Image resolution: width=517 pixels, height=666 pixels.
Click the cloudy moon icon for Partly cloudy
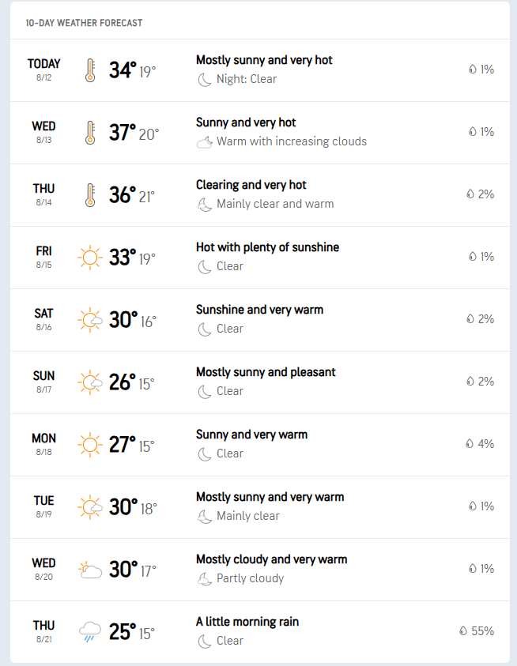[x=205, y=578]
